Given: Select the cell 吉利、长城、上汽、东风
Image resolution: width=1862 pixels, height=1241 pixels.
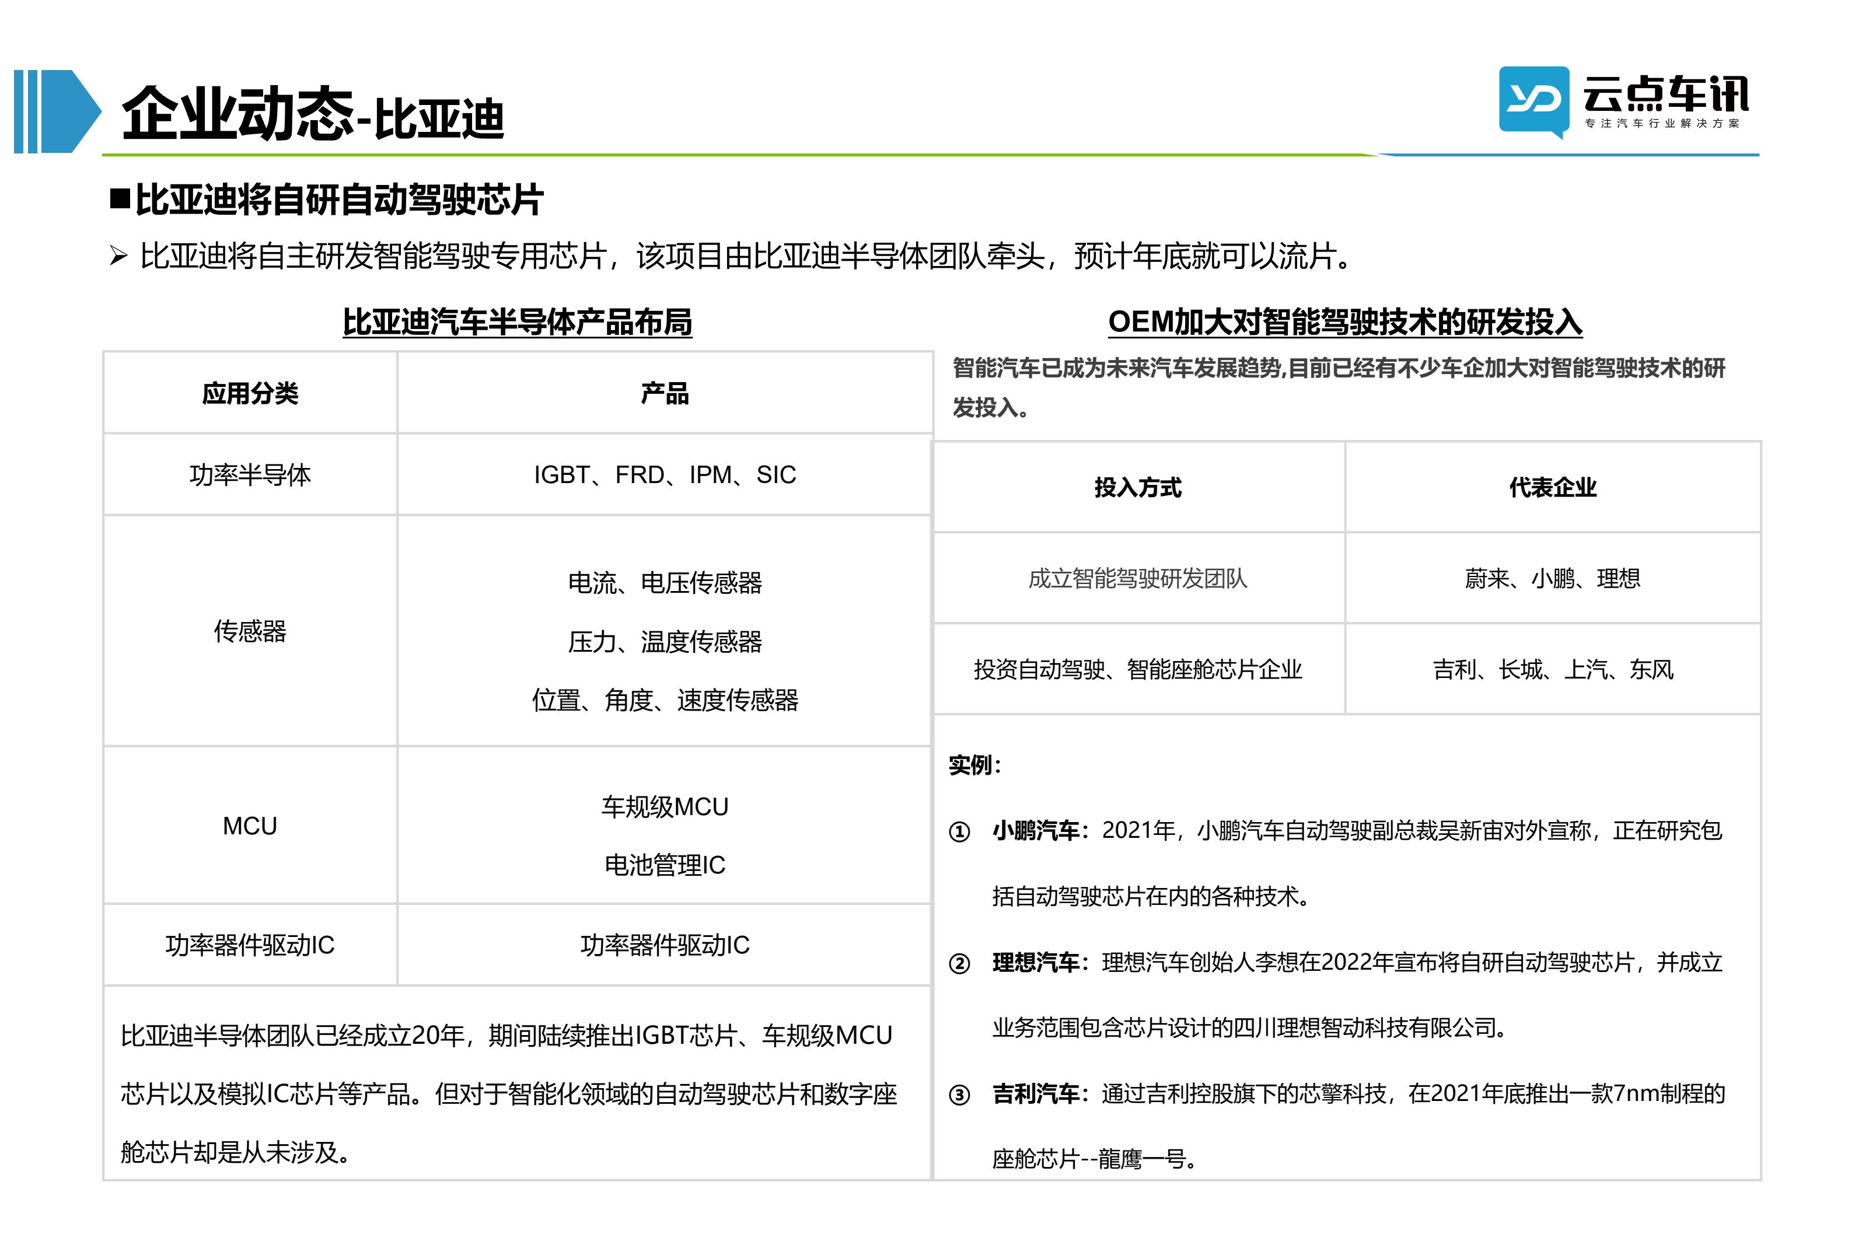Looking at the screenshot, I should [1552, 670].
